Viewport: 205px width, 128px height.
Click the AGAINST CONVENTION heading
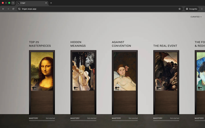121,44
